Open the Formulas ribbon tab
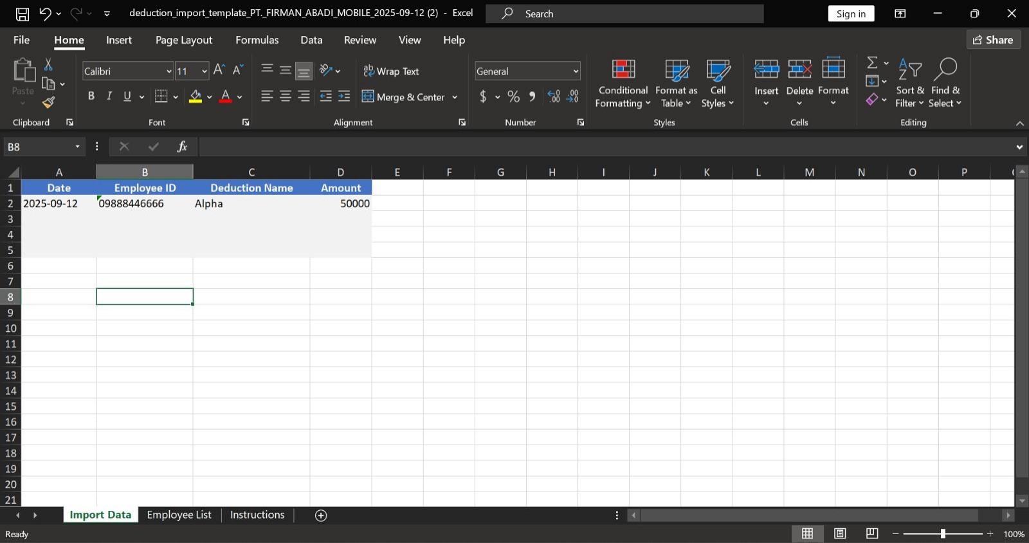Image resolution: width=1029 pixels, height=543 pixels. coord(257,40)
